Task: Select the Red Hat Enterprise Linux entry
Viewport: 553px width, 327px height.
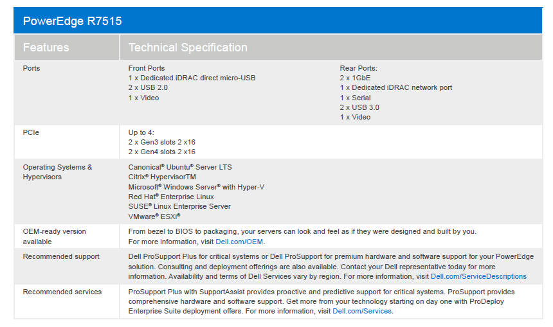Action: point(171,197)
